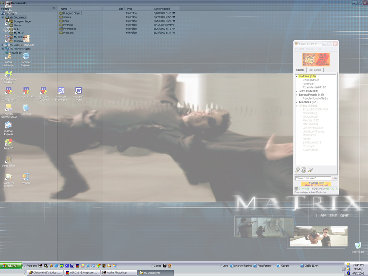368x276 pixels.
Task: Expand My Network Places tree node
Action: tap(3, 49)
